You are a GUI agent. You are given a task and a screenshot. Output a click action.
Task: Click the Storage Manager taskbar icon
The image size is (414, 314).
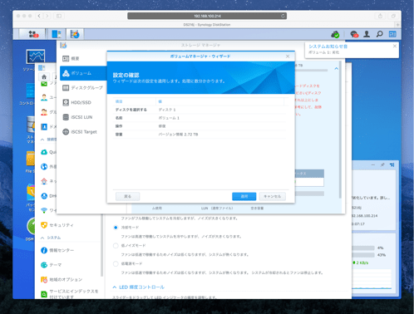tap(75, 34)
